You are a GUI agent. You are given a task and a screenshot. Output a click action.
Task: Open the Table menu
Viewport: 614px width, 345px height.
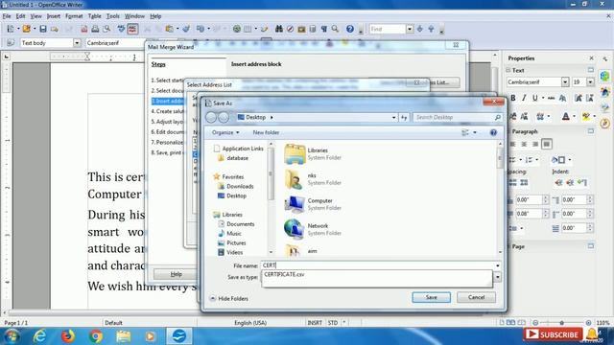94,16
